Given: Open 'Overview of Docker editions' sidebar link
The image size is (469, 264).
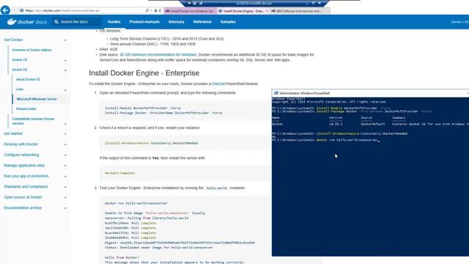Looking at the screenshot, I should (32, 50).
